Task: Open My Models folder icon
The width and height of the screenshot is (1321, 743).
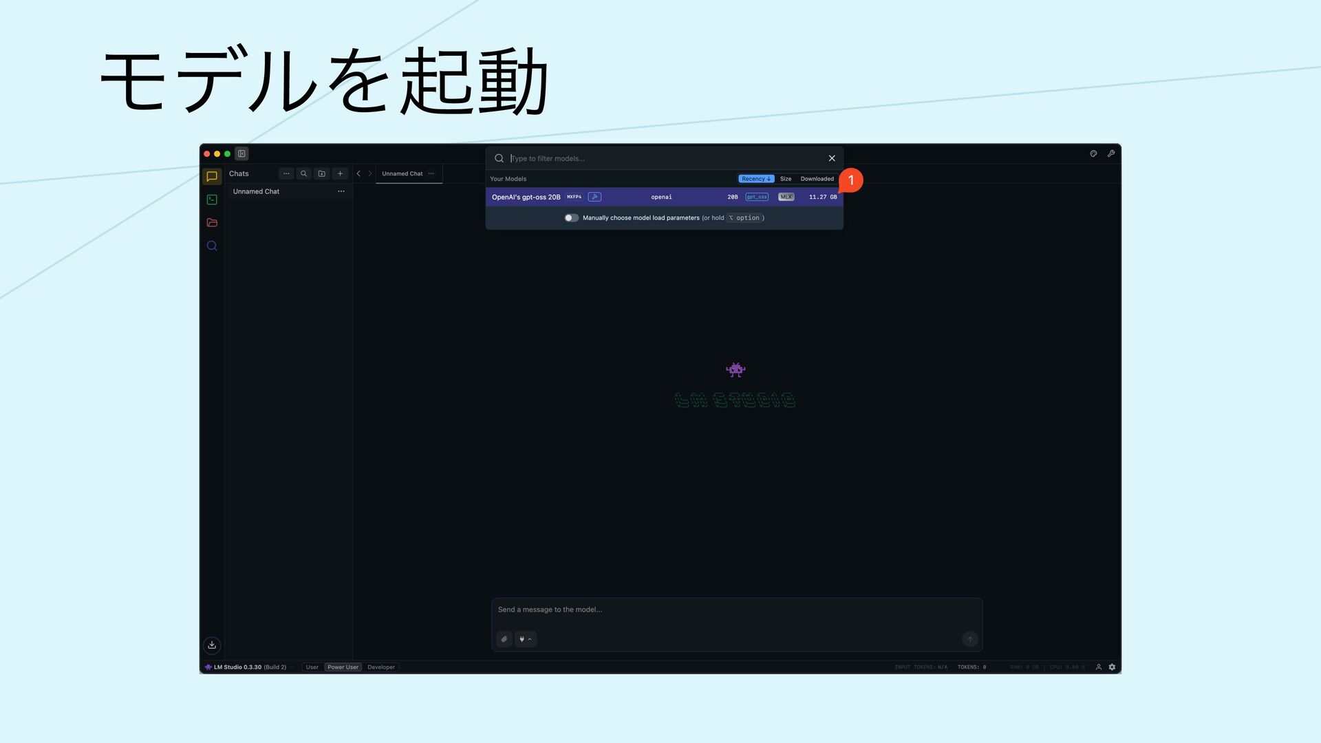Action: coord(212,223)
